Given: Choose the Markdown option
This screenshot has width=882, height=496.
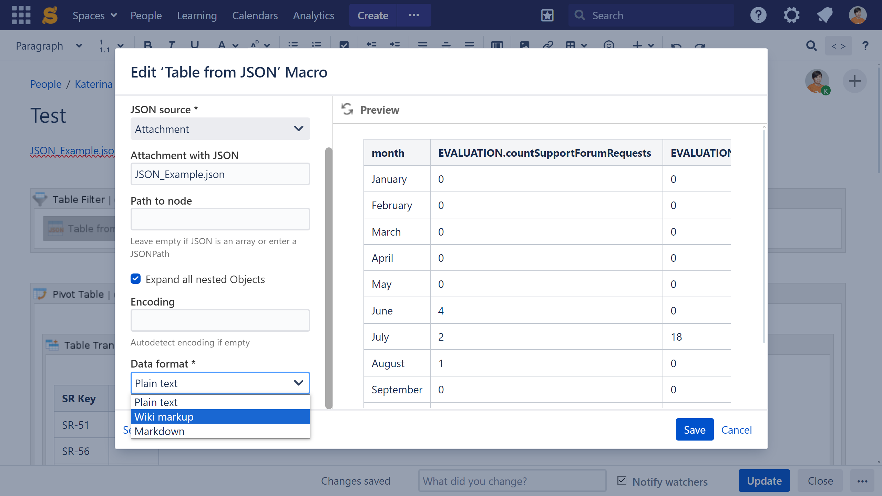Looking at the screenshot, I should click(220, 431).
